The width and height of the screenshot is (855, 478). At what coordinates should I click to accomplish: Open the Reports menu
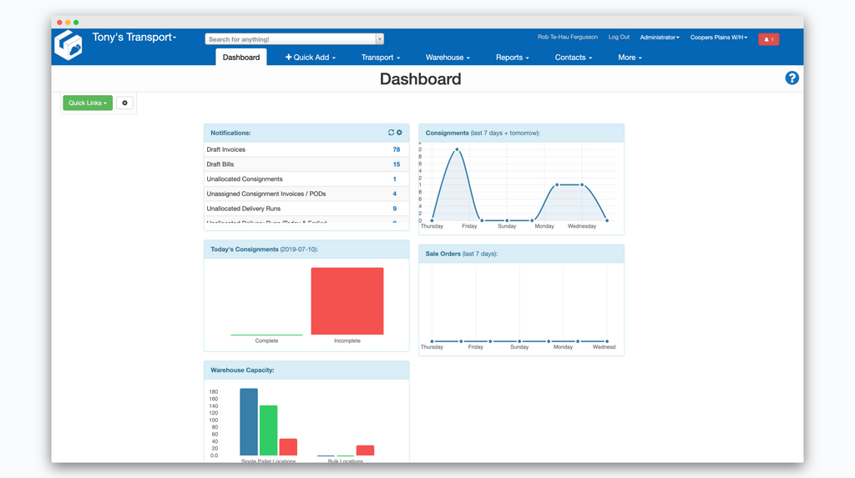click(x=512, y=58)
